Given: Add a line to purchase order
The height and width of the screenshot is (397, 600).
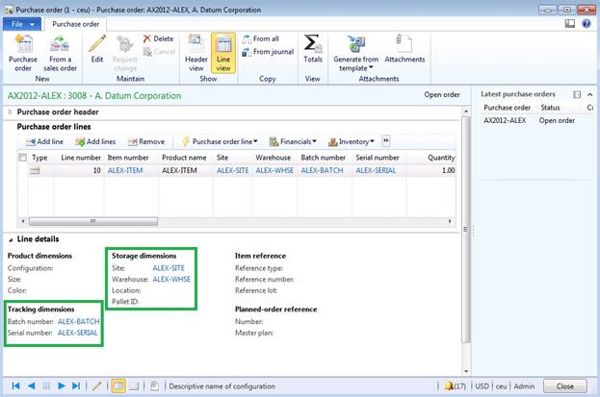Looking at the screenshot, I should click(44, 141).
